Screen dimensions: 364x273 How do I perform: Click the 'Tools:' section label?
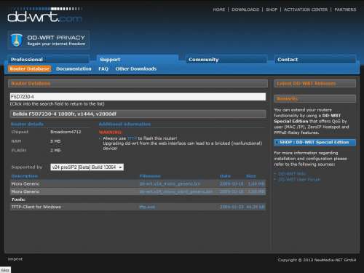click(18, 199)
